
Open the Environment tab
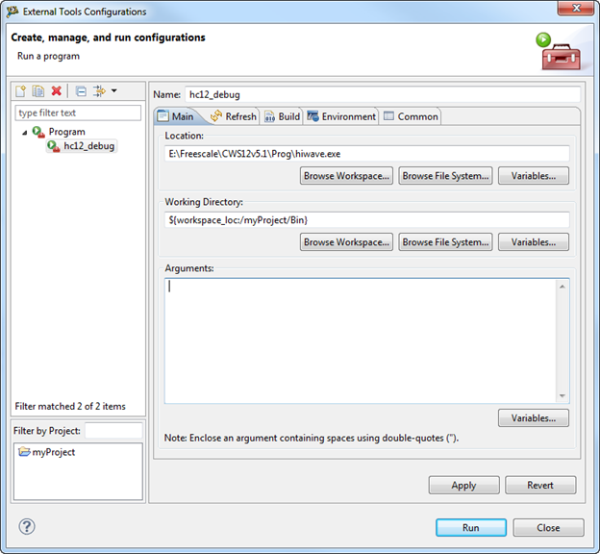point(341,116)
